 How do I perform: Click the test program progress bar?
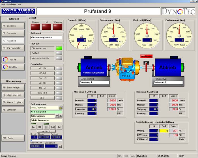coord(46,140)
